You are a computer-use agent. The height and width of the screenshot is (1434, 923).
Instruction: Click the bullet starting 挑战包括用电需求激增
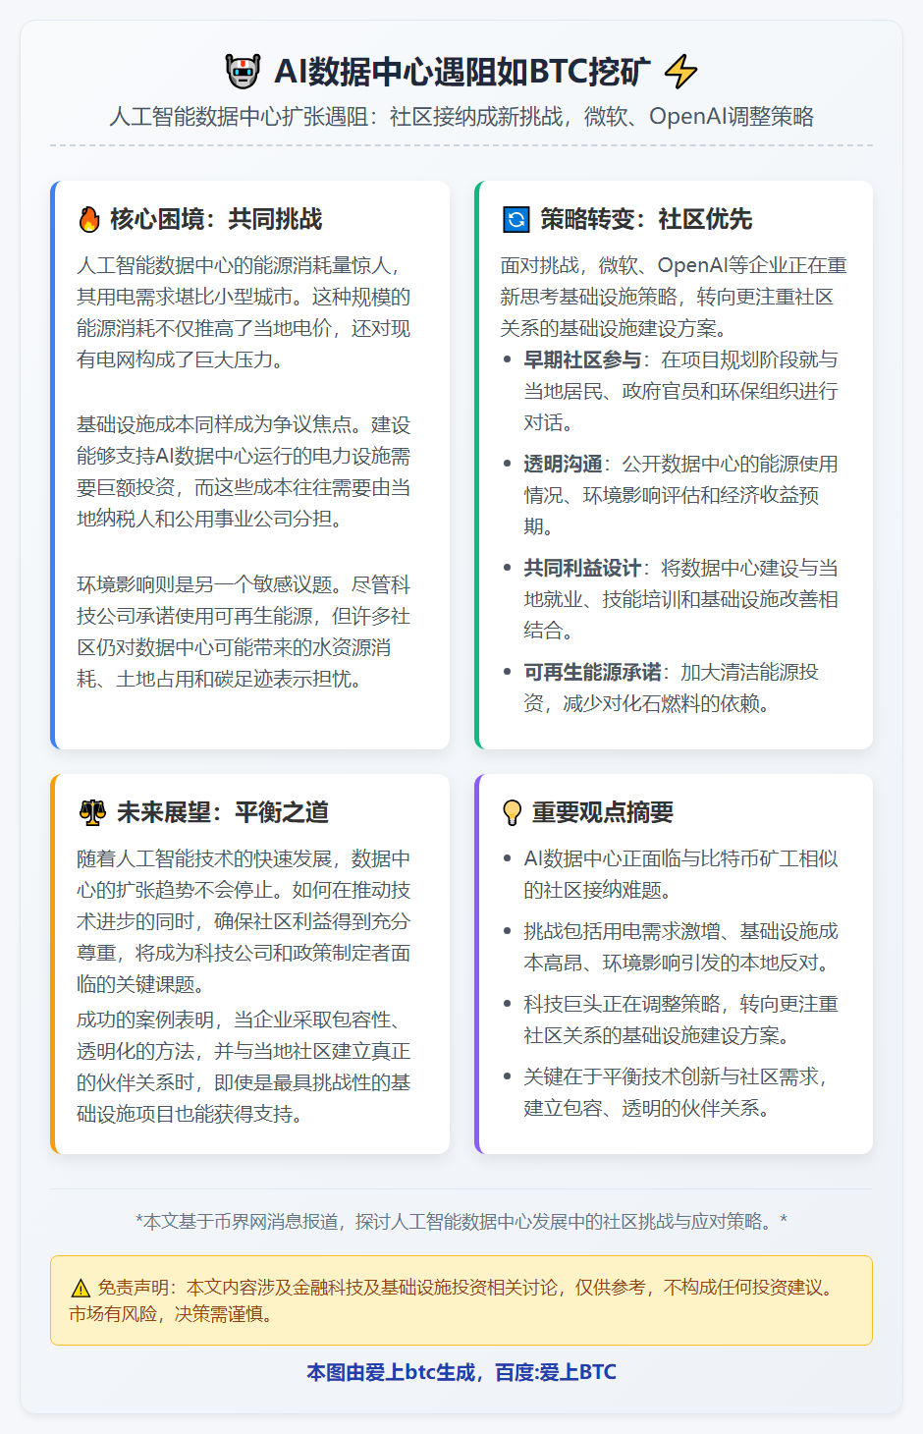[680, 947]
